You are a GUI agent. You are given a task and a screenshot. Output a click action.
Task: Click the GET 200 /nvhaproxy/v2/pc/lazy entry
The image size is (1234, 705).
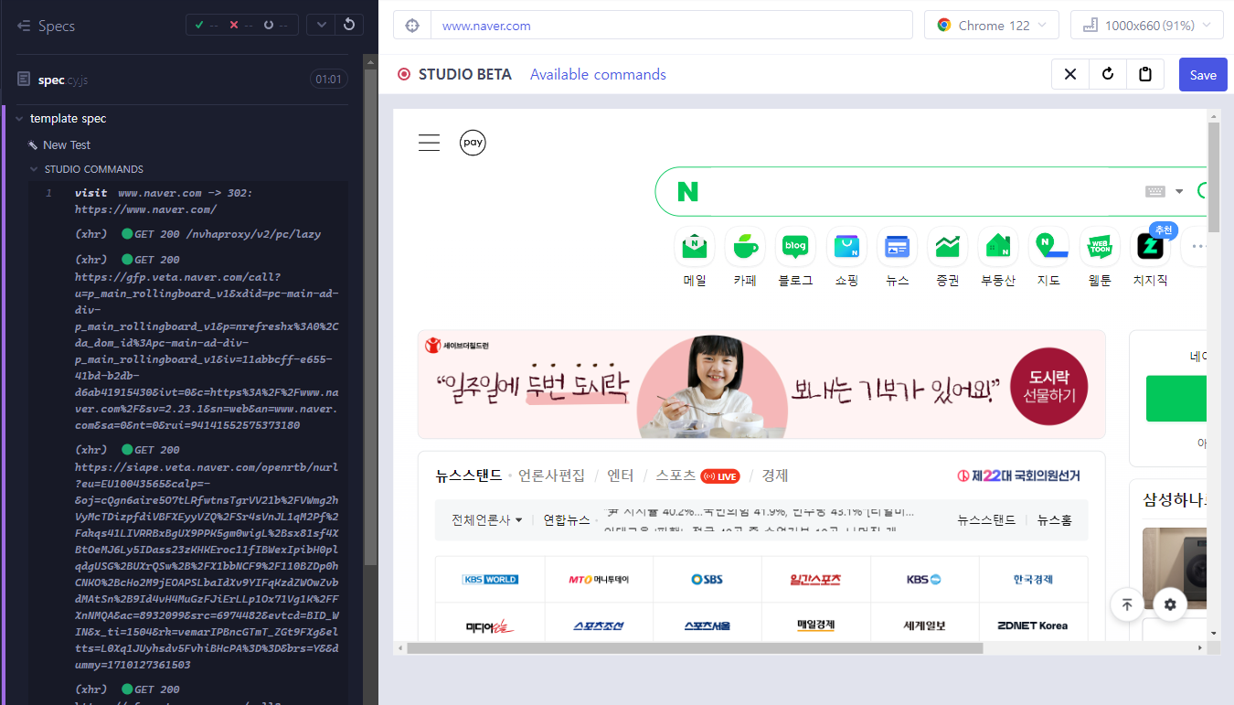[188, 234]
